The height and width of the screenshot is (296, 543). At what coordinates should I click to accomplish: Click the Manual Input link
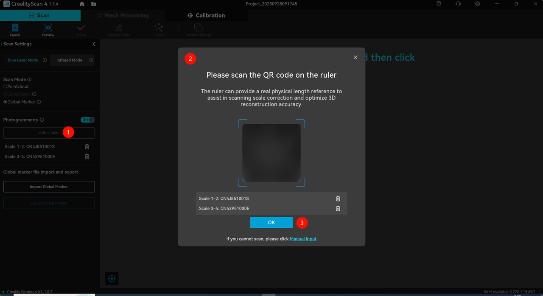[x=303, y=239]
